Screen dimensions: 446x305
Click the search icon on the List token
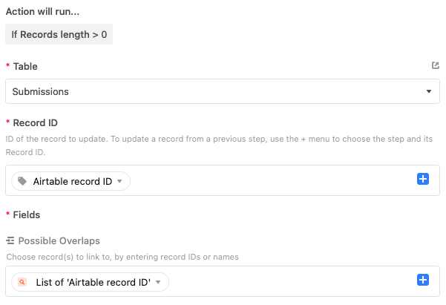coord(23,282)
